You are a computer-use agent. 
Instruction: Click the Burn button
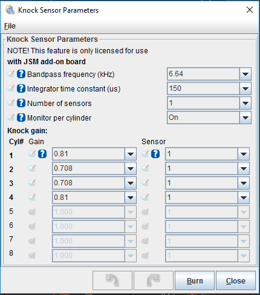(x=195, y=280)
